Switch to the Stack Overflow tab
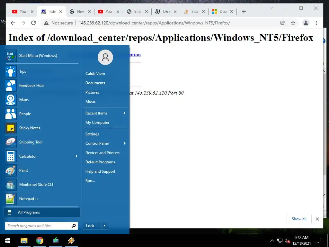 (x=191, y=12)
